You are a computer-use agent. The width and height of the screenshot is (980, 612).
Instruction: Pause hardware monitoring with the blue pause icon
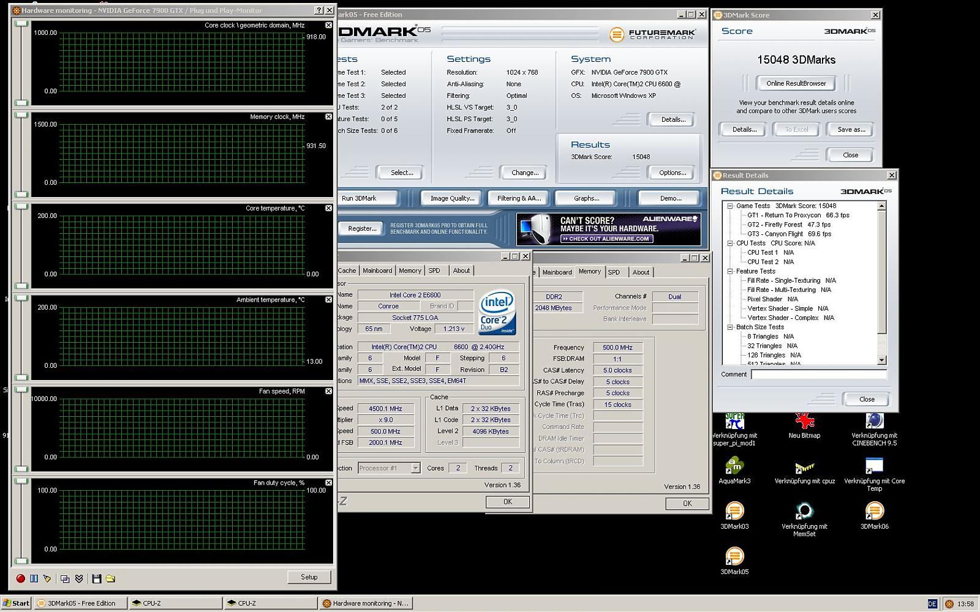pos(34,578)
